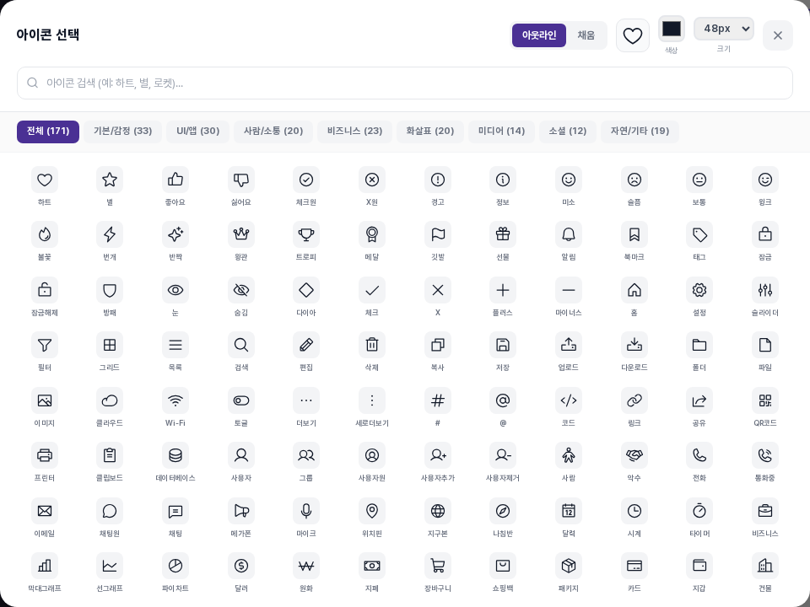This screenshot has width=810, height=607.
Task: Choose the 원화 won currency icon
Action: 305,566
